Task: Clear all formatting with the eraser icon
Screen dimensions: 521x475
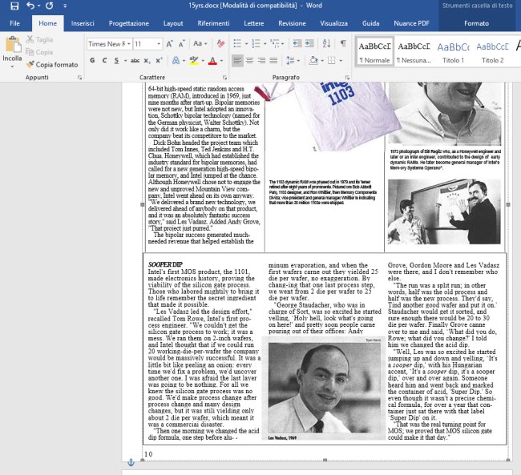Action: tap(220, 43)
